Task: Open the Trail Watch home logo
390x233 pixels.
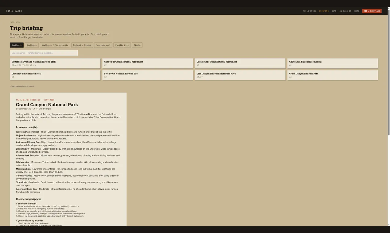Action: pyautogui.click(x=14, y=11)
